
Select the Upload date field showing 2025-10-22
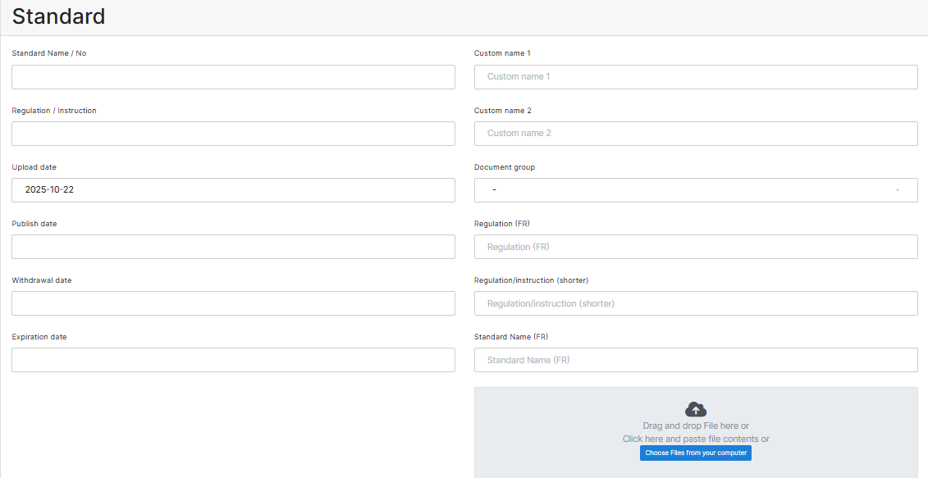(233, 190)
